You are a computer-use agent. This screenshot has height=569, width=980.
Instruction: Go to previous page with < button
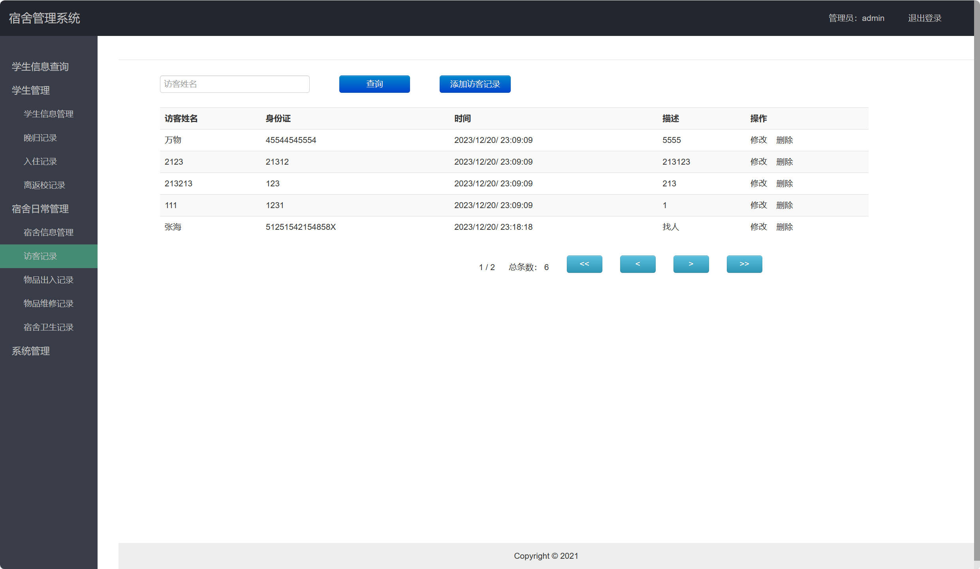pos(638,264)
